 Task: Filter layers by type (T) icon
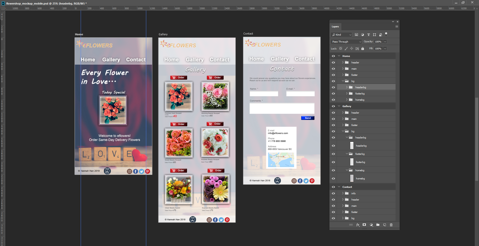point(369,35)
